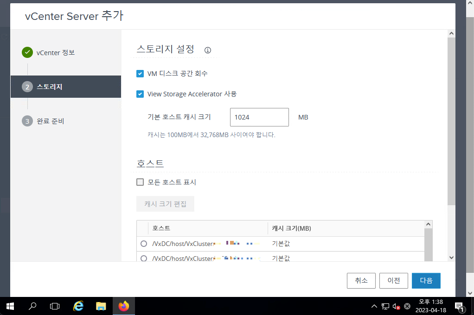Open the notification center icon
This screenshot has height=315, width=474.
click(459, 307)
